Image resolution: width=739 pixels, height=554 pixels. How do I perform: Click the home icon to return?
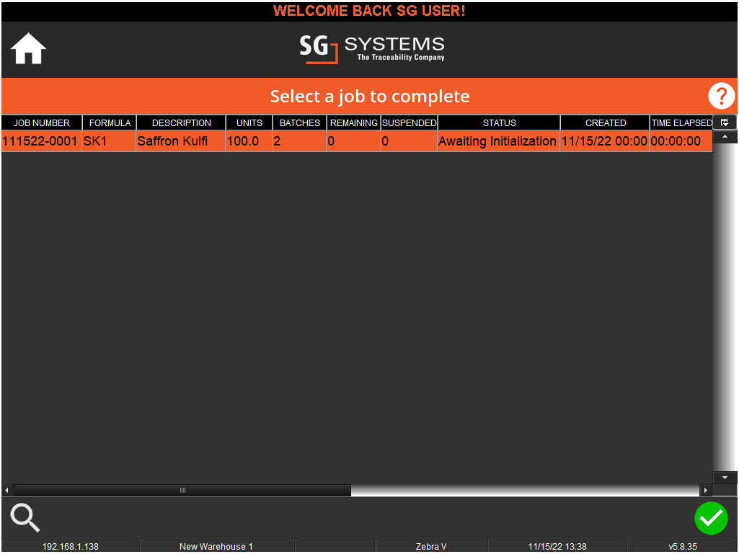[x=27, y=49]
